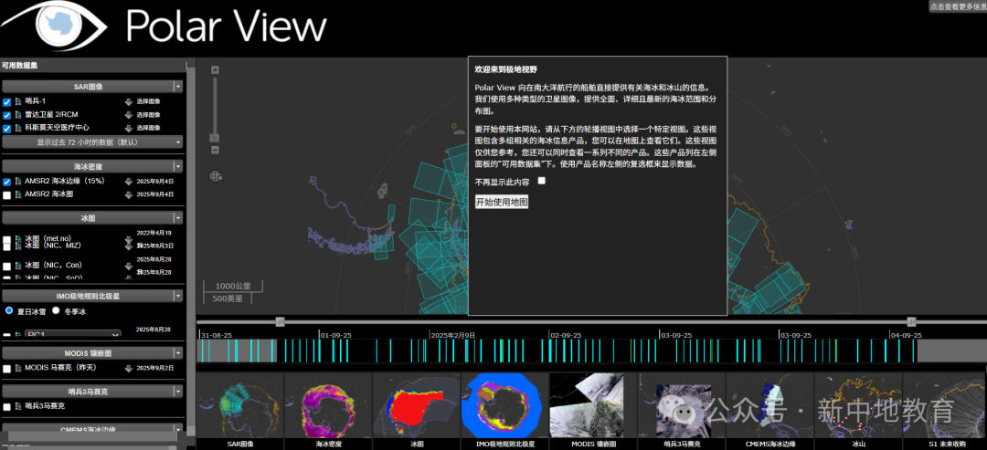This screenshot has width=987, height=450.
Task: Select the 冰图 carousel view
Action: [x=417, y=409]
